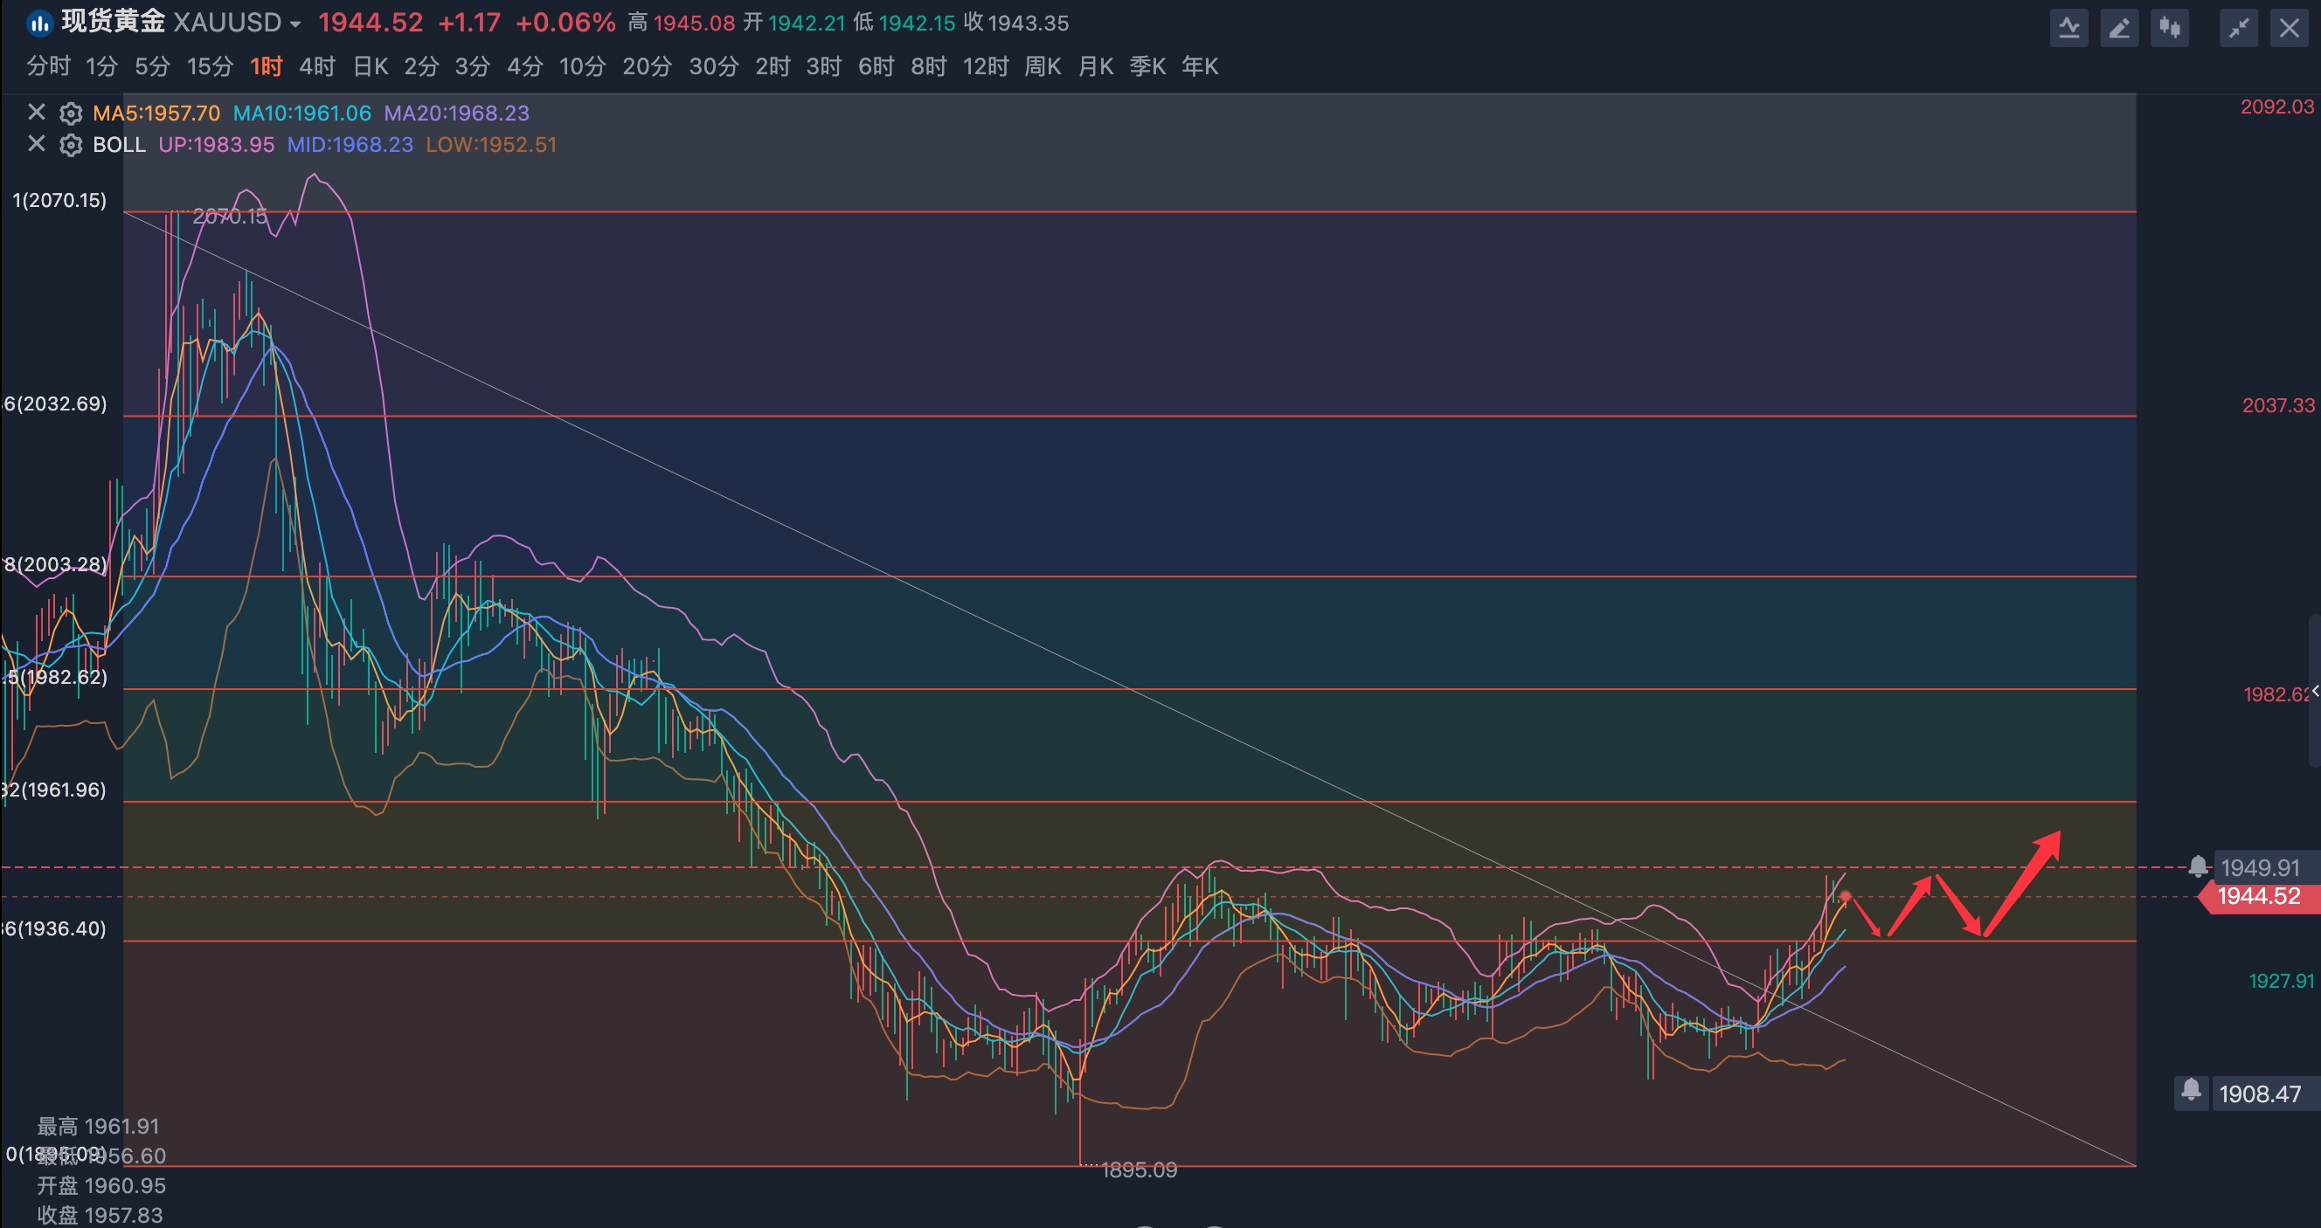Click the 1949.91 price alert label

coord(2260,868)
